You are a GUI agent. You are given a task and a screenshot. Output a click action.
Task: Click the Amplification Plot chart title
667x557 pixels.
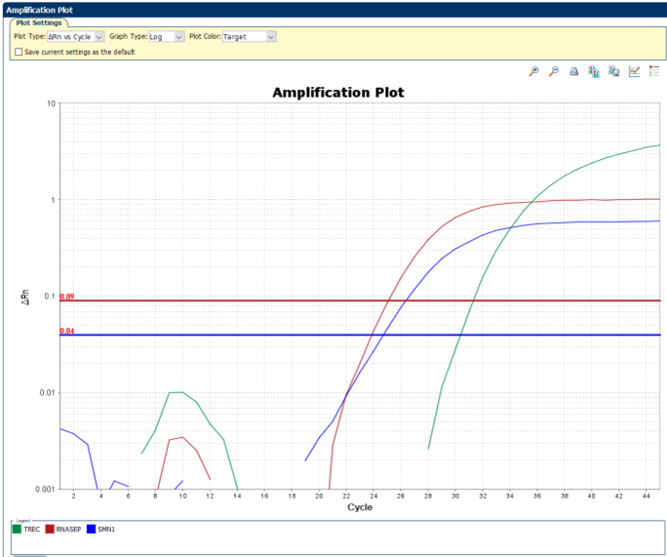click(x=337, y=93)
